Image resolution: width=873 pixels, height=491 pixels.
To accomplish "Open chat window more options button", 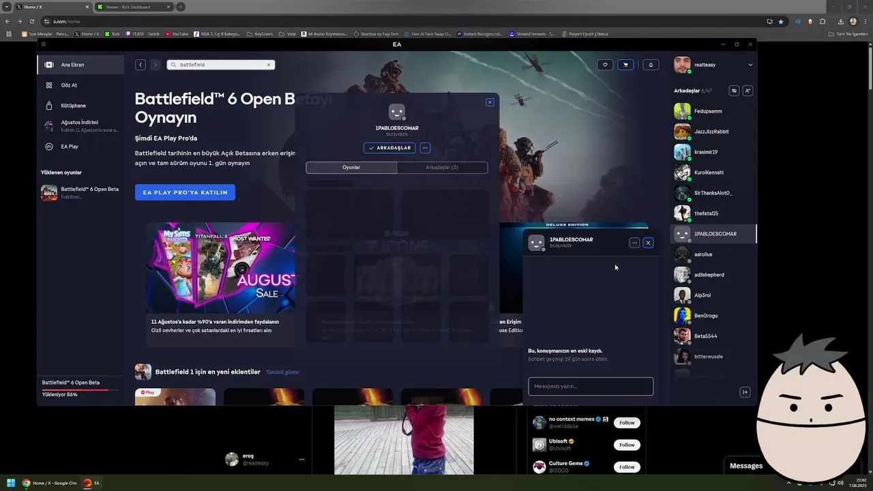I will coord(634,243).
